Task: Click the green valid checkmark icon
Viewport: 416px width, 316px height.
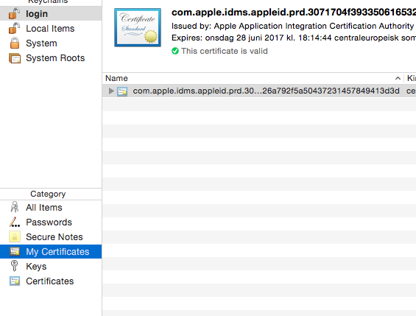Action: click(175, 51)
